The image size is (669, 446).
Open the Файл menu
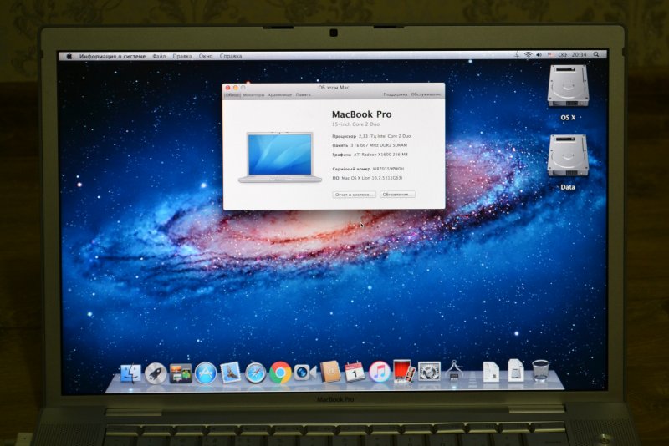point(159,56)
